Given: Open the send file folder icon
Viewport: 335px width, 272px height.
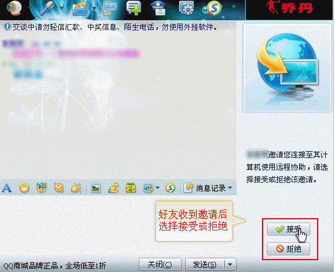Looking at the screenshot, I should (x=79, y=9).
